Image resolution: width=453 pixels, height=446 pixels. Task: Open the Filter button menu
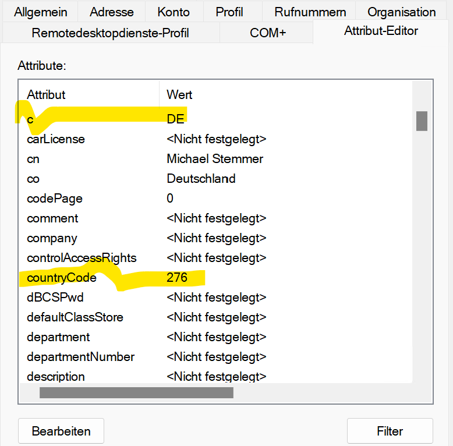click(390, 431)
